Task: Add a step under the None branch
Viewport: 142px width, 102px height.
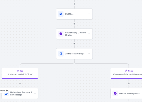Action: coord(129,83)
